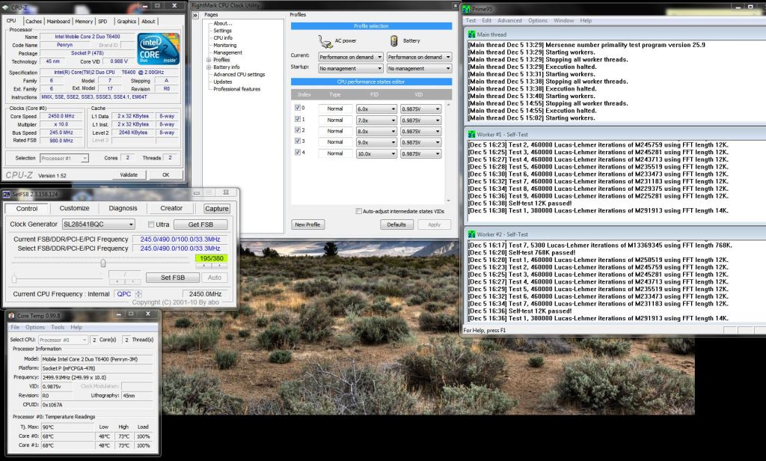Click the Battery icon in RightMark profiles
766x461 pixels.
tap(393, 41)
